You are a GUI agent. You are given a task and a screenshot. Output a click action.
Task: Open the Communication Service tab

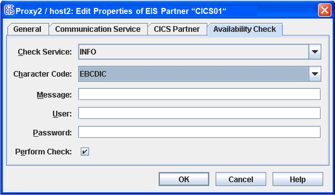[x=98, y=29]
